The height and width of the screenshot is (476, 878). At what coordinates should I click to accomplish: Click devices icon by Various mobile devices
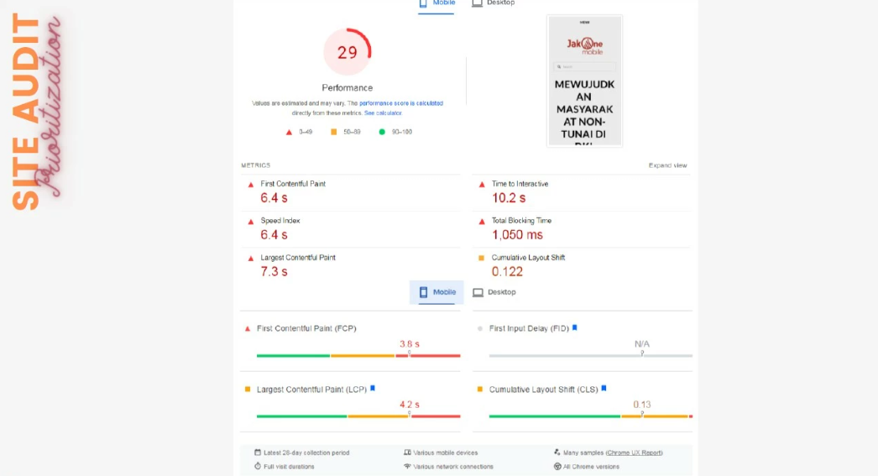pyautogui.click(x=407, y=452)
